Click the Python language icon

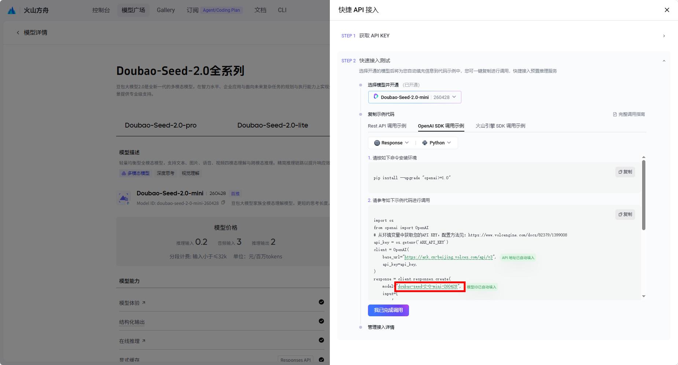click(425, 143)
